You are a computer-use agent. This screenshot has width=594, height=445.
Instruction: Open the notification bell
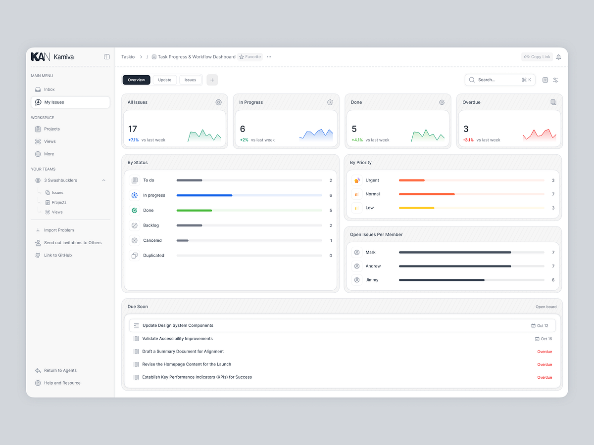[558, 57]
